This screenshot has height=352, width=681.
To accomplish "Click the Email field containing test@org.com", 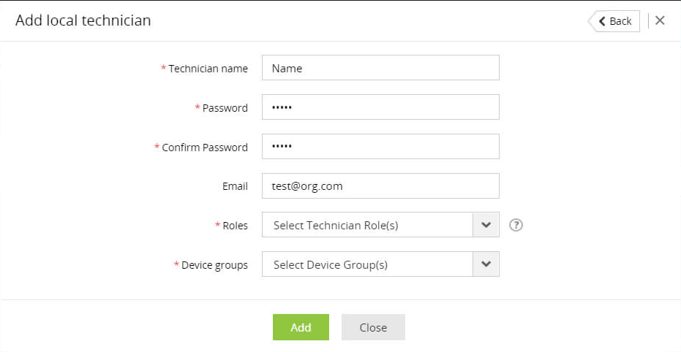I will (380, 186).
